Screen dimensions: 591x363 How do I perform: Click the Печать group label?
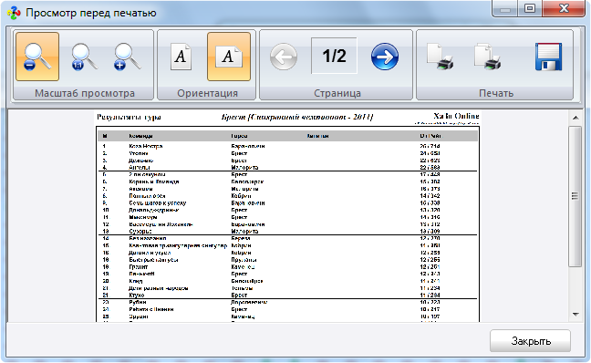[x=496, y=93]
